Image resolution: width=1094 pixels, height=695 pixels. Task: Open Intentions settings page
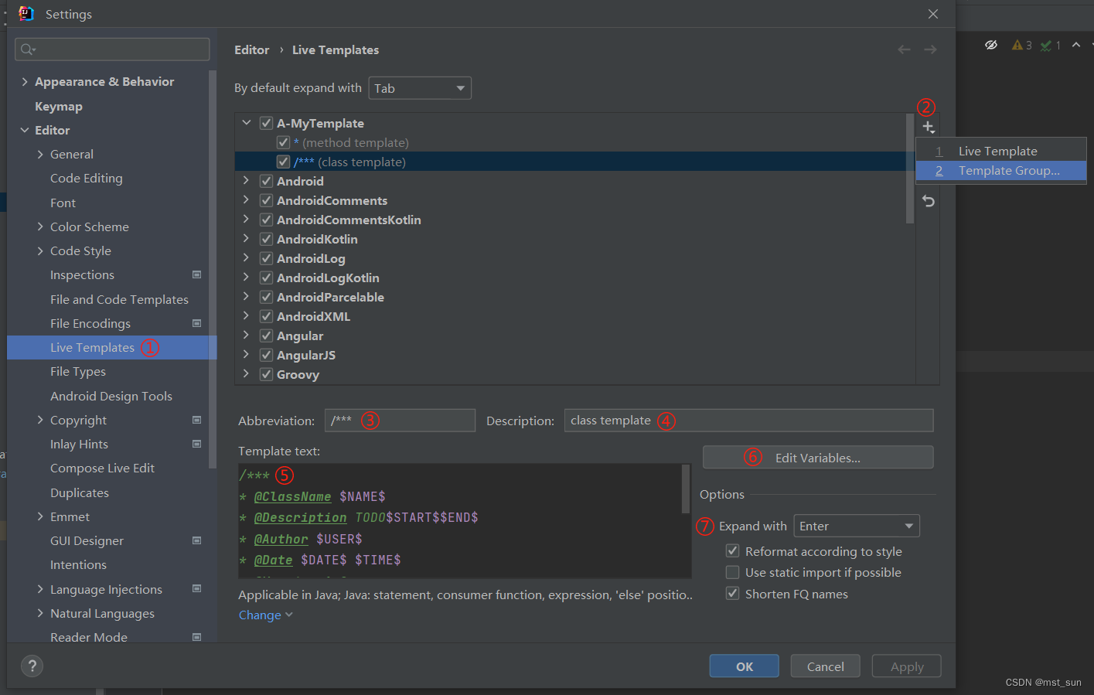[78, 564]
